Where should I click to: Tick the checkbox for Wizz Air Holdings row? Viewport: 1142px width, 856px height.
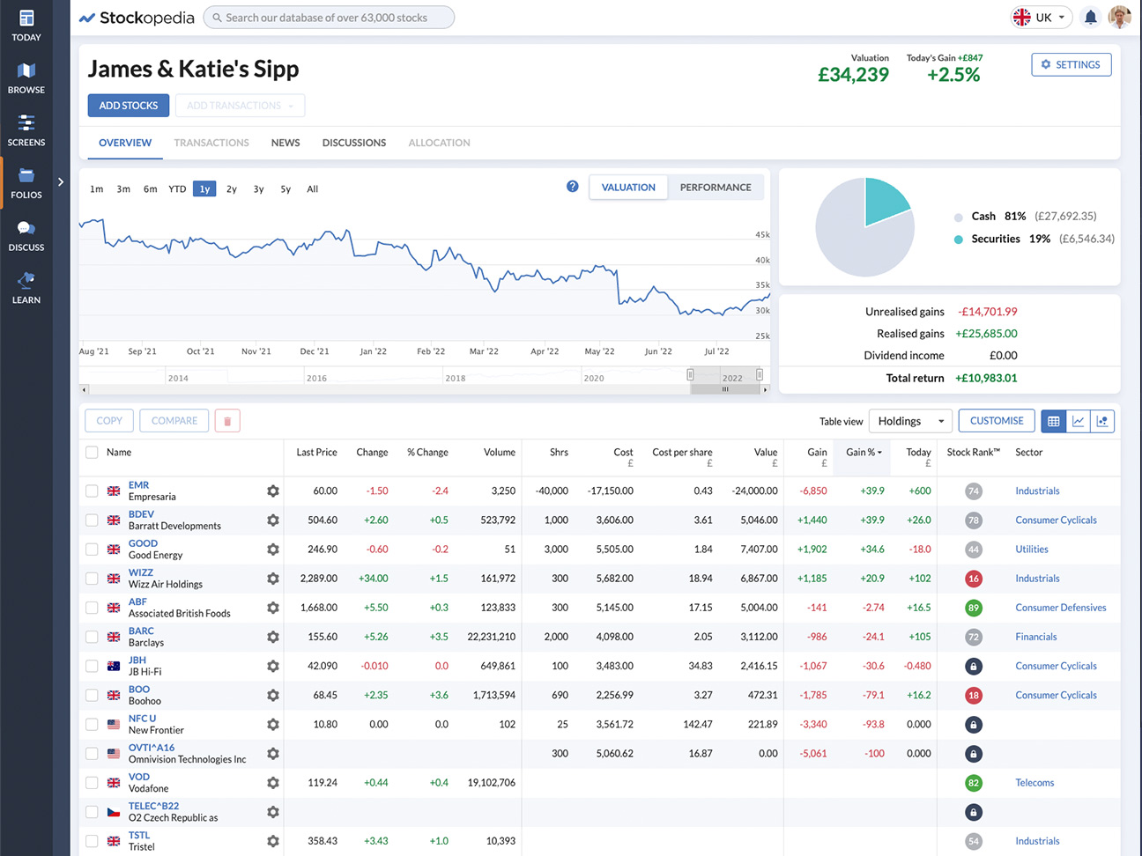coord(92,579)
